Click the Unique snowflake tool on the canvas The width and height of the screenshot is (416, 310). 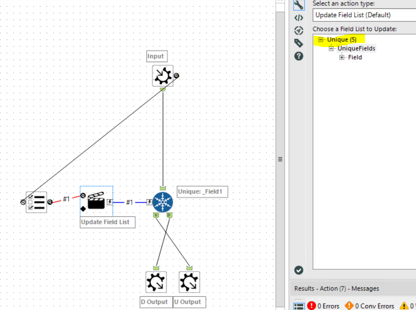pos(163,202)
